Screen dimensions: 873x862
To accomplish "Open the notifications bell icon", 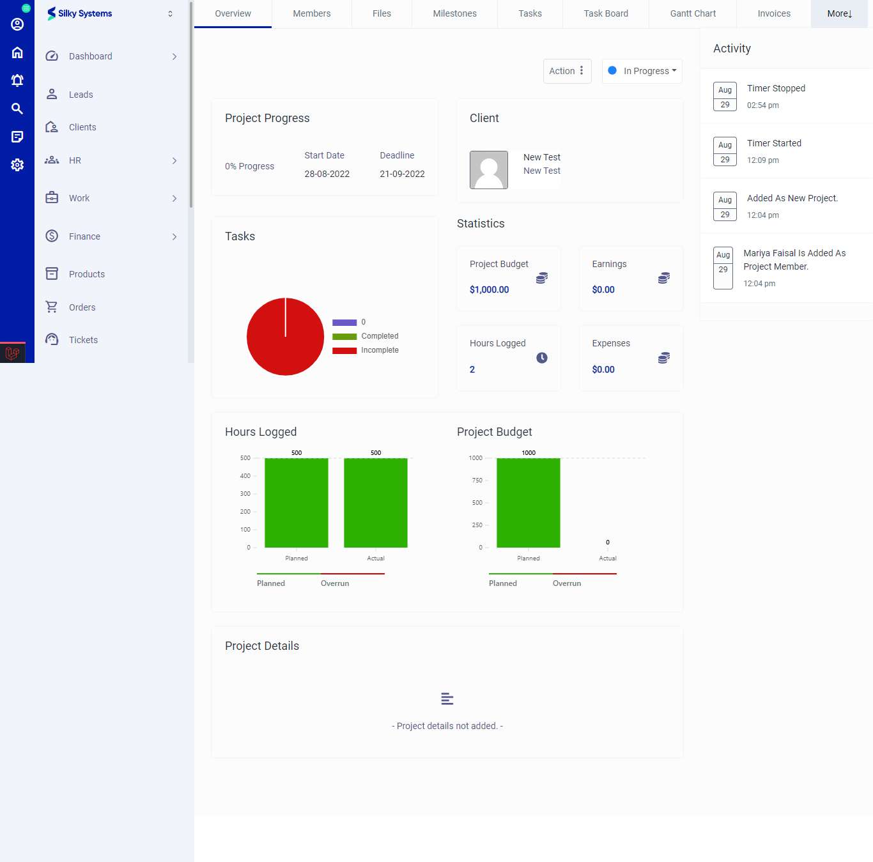I will click(x=17, y=81).
